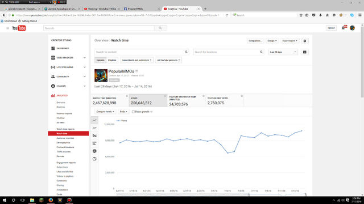Open the Last 28 days dropdown
This screenshot has height=204, width=364.
point(283,52)
